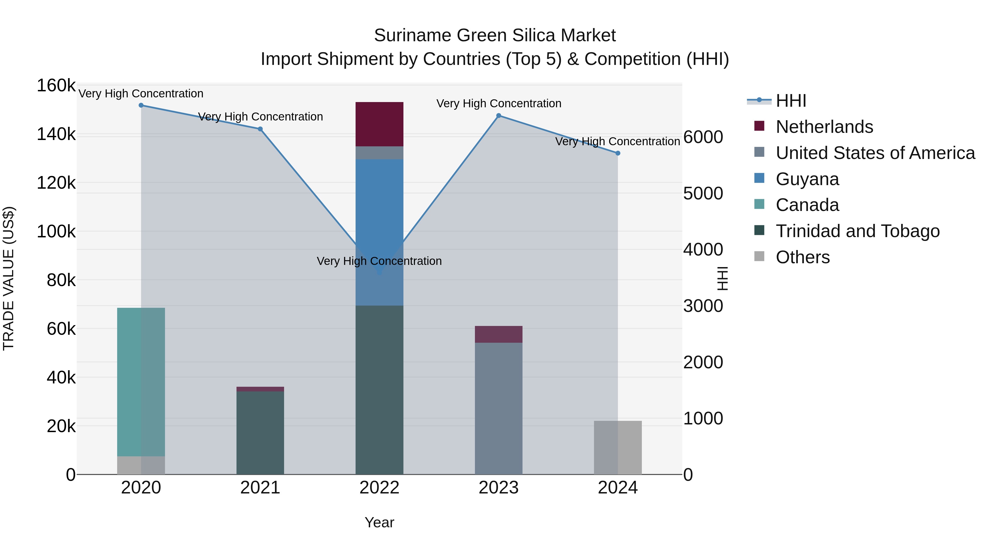Screen dimensions: 990x557
Task: Click the 'Year' x-axis title
Action: pyautogui.click(x=379, y=522)
